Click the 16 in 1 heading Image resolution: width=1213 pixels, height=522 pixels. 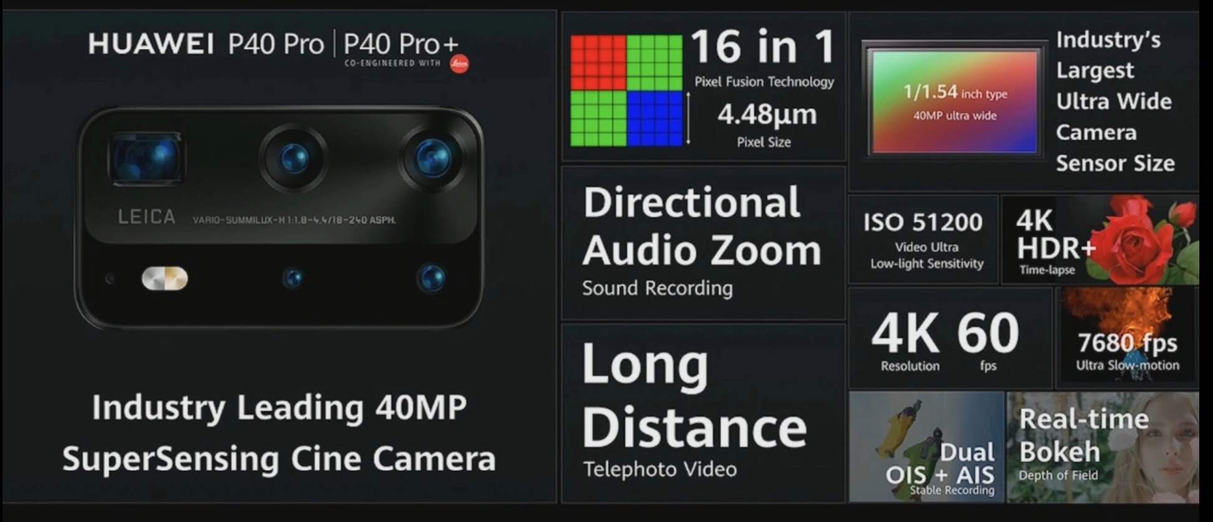coord(763,47)
